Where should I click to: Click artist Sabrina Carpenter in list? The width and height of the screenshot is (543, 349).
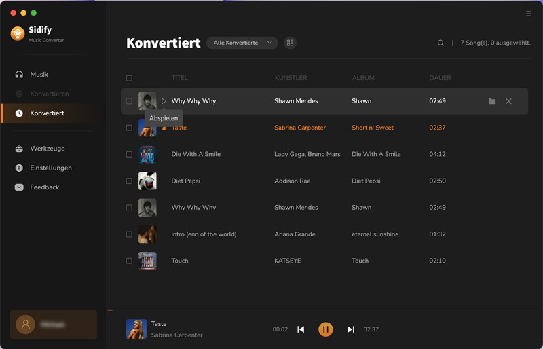[x=300, y=128]
